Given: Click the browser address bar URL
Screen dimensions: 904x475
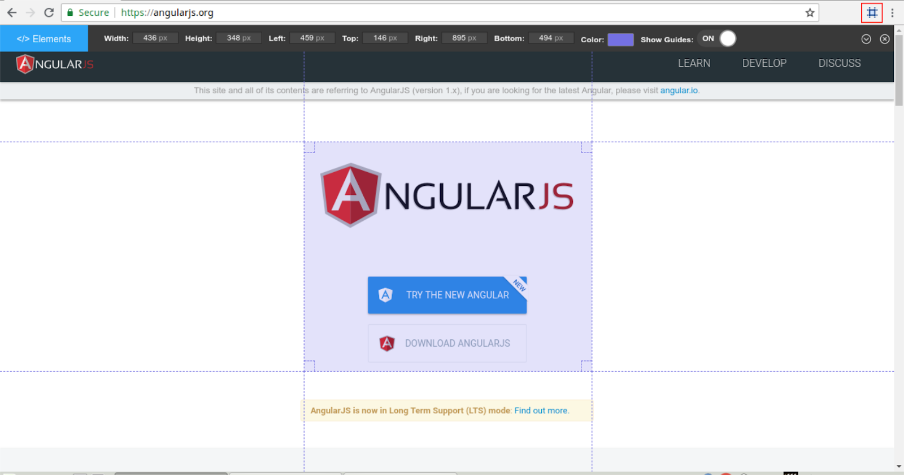Looking at the screenshot, I should pyautogui.click(x=167, y=12).
